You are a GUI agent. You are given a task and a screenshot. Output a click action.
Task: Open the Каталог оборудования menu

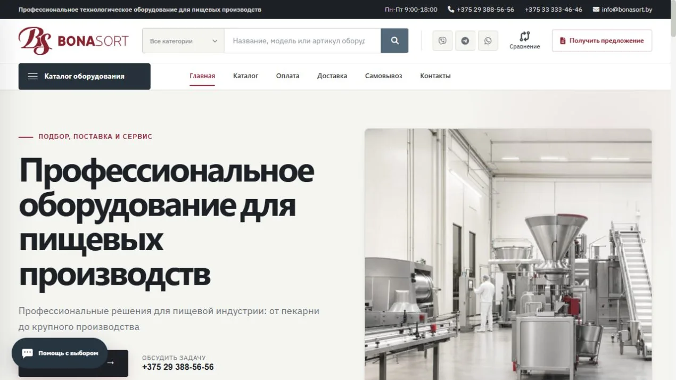(x=84, y=76)
